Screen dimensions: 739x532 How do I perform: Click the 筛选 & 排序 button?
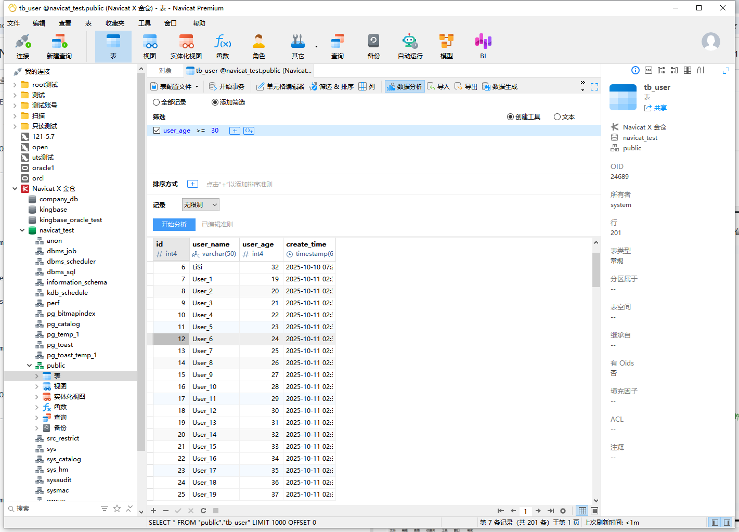tap(331, 87)
